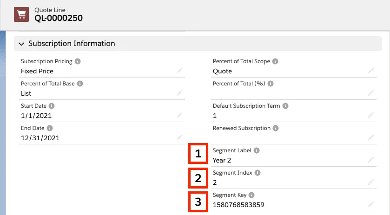Viewport: 390px width, 215px height.
Task: Click the Quote Line shopping cart icon
Action: point(21,14)
